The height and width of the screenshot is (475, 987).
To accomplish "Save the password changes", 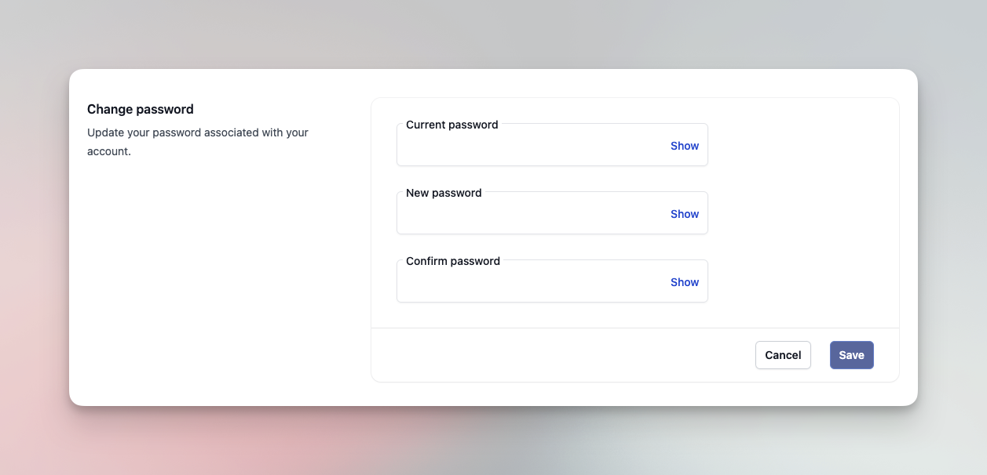I will 851,355.
